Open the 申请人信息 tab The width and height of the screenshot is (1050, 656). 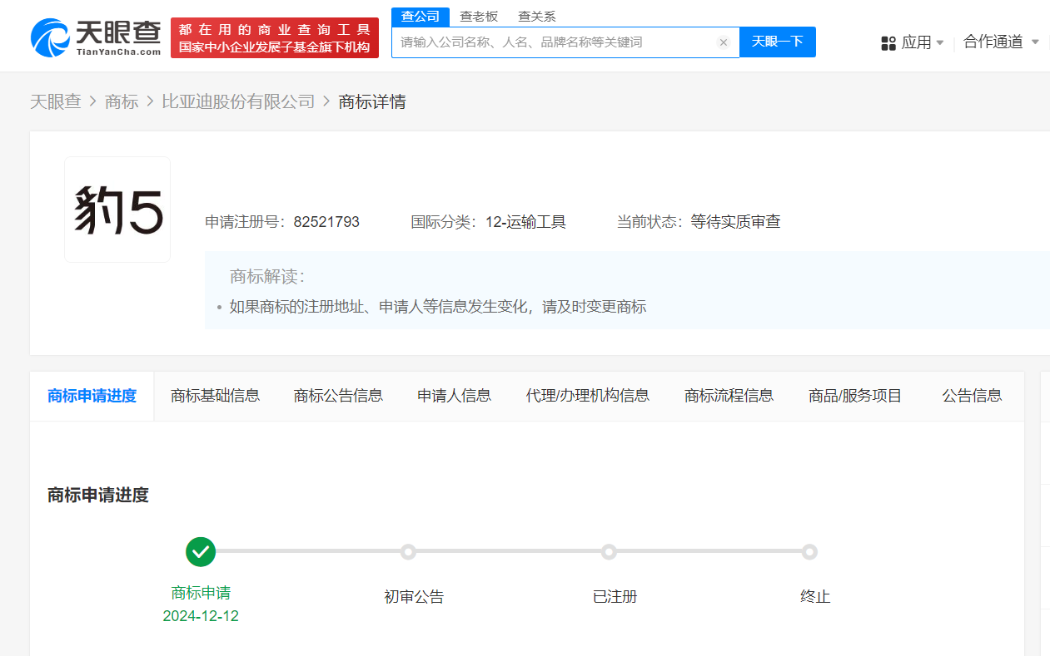click(454, 396)
